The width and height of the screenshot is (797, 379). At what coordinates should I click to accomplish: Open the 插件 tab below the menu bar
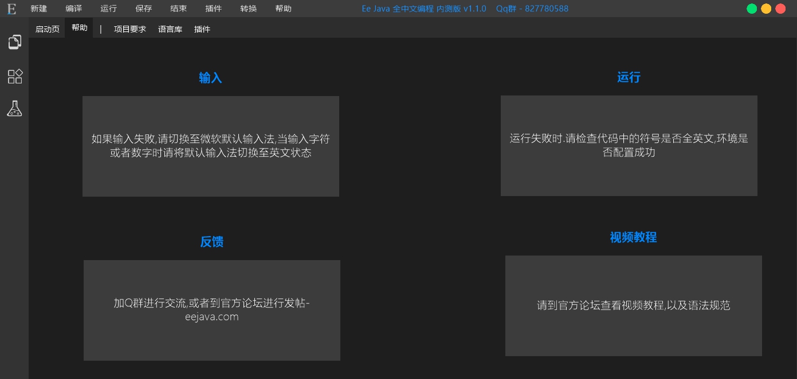(x=202, y=29)
